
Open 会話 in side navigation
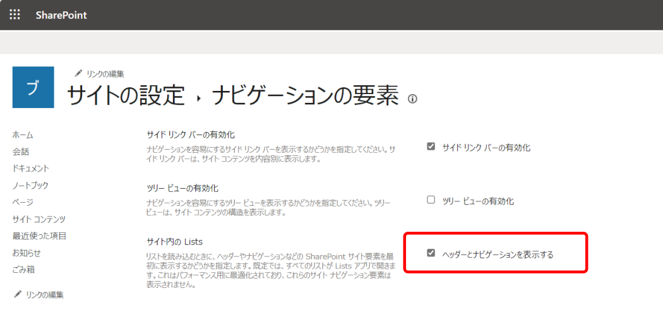point(21,152)
